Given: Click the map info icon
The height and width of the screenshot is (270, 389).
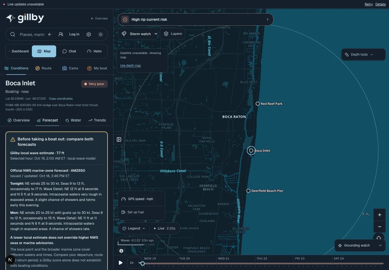Looking at the screenshot, I should point(121,251).
